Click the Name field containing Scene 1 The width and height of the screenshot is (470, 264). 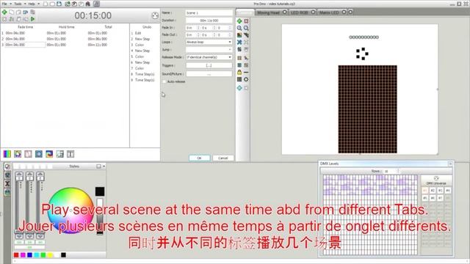(209, 13)
